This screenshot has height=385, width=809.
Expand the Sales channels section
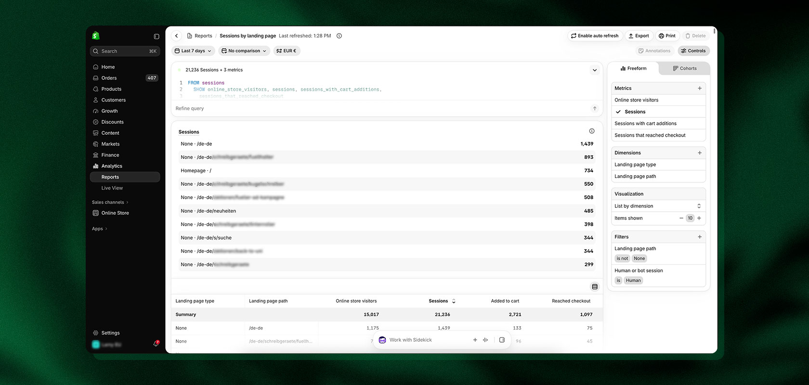point(110,202)
